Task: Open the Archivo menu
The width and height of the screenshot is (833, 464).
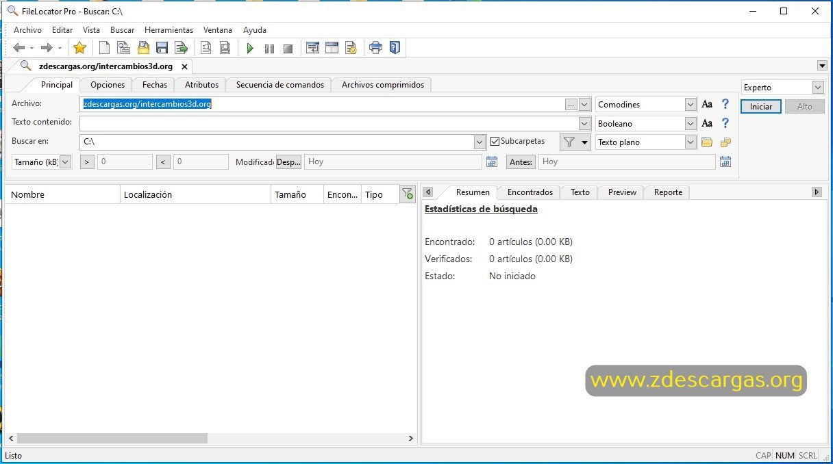Action: (27, 30)
